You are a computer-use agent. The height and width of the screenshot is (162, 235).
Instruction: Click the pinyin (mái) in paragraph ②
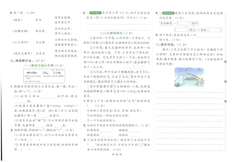tap(91, 62)
